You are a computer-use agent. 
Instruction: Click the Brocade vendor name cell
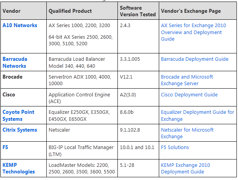12,77
